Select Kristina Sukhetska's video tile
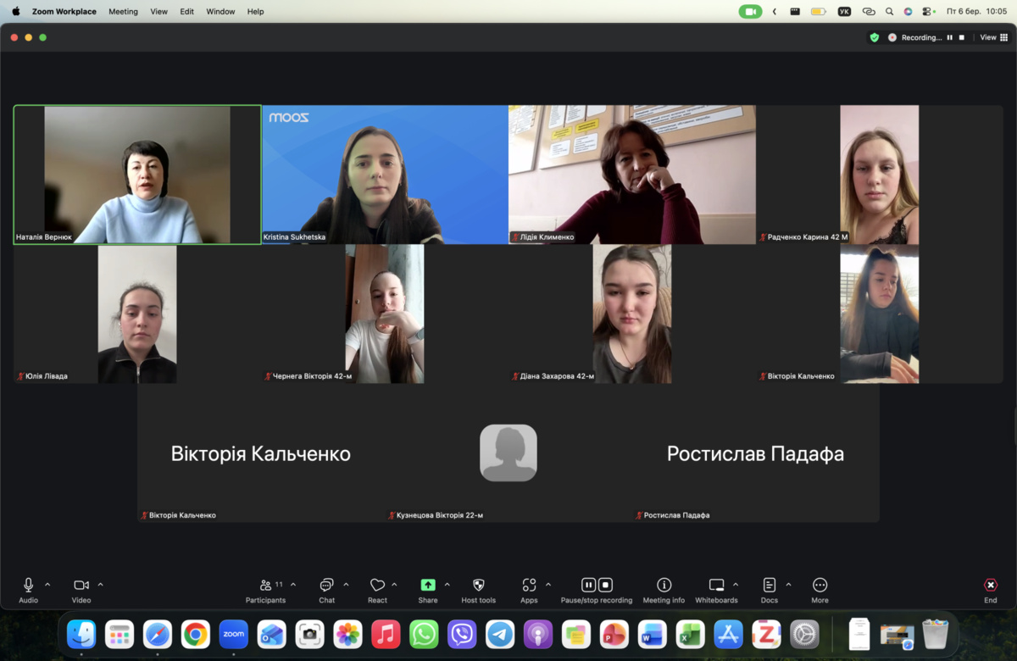1017x661 pixels. pos(385,175)
